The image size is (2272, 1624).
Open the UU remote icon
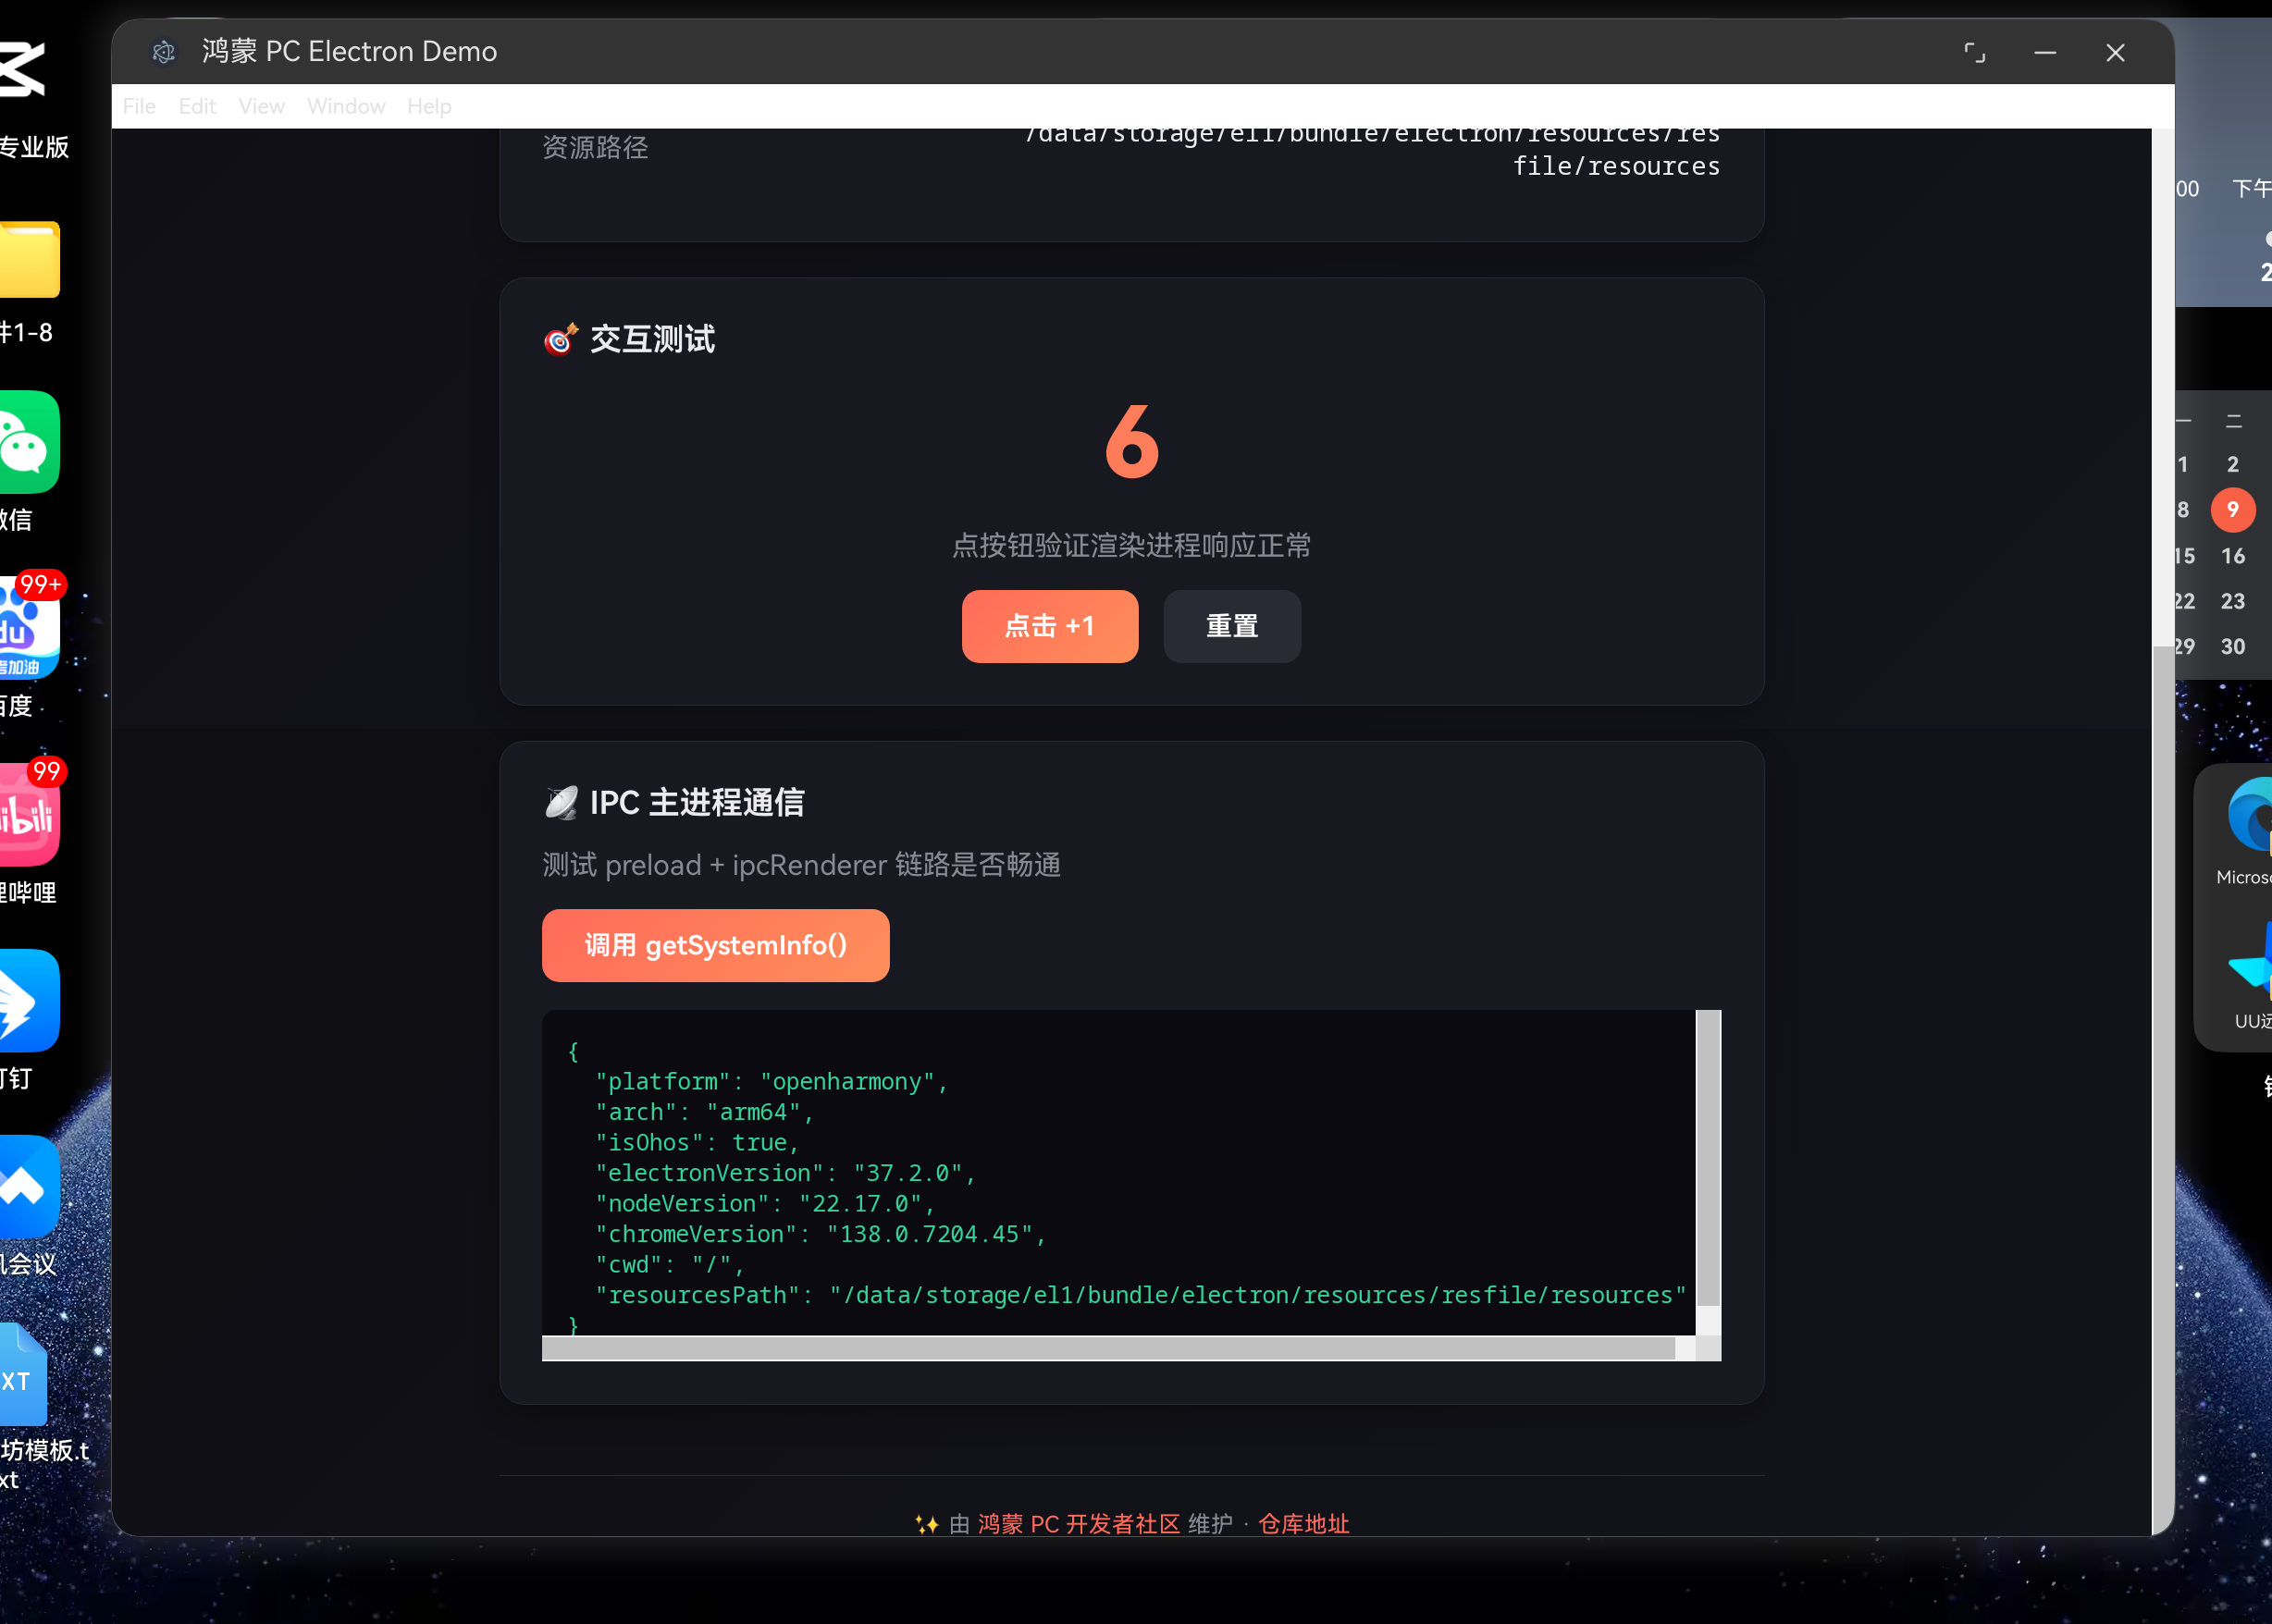[2252, 964]
